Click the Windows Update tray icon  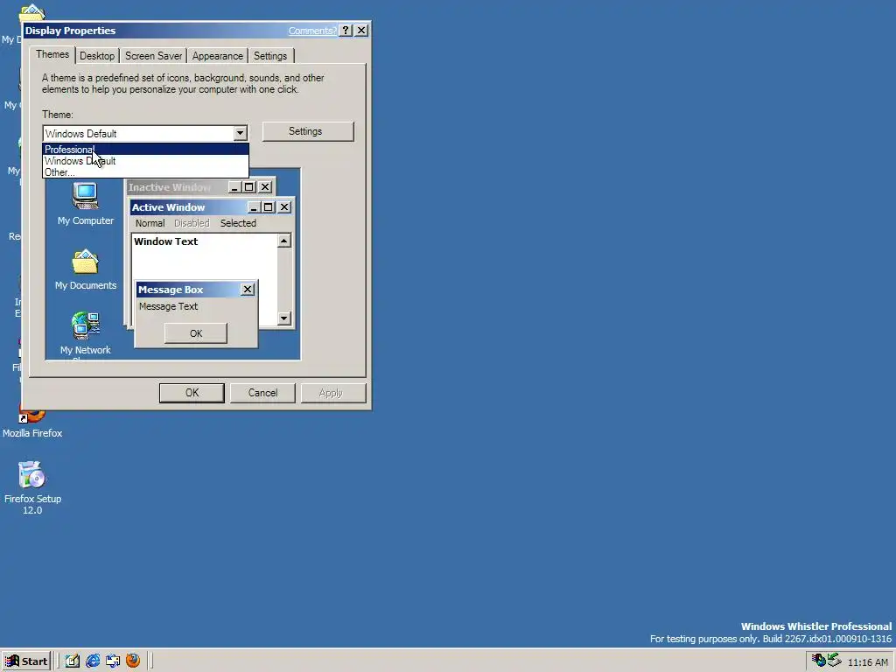tap(819, 661)
